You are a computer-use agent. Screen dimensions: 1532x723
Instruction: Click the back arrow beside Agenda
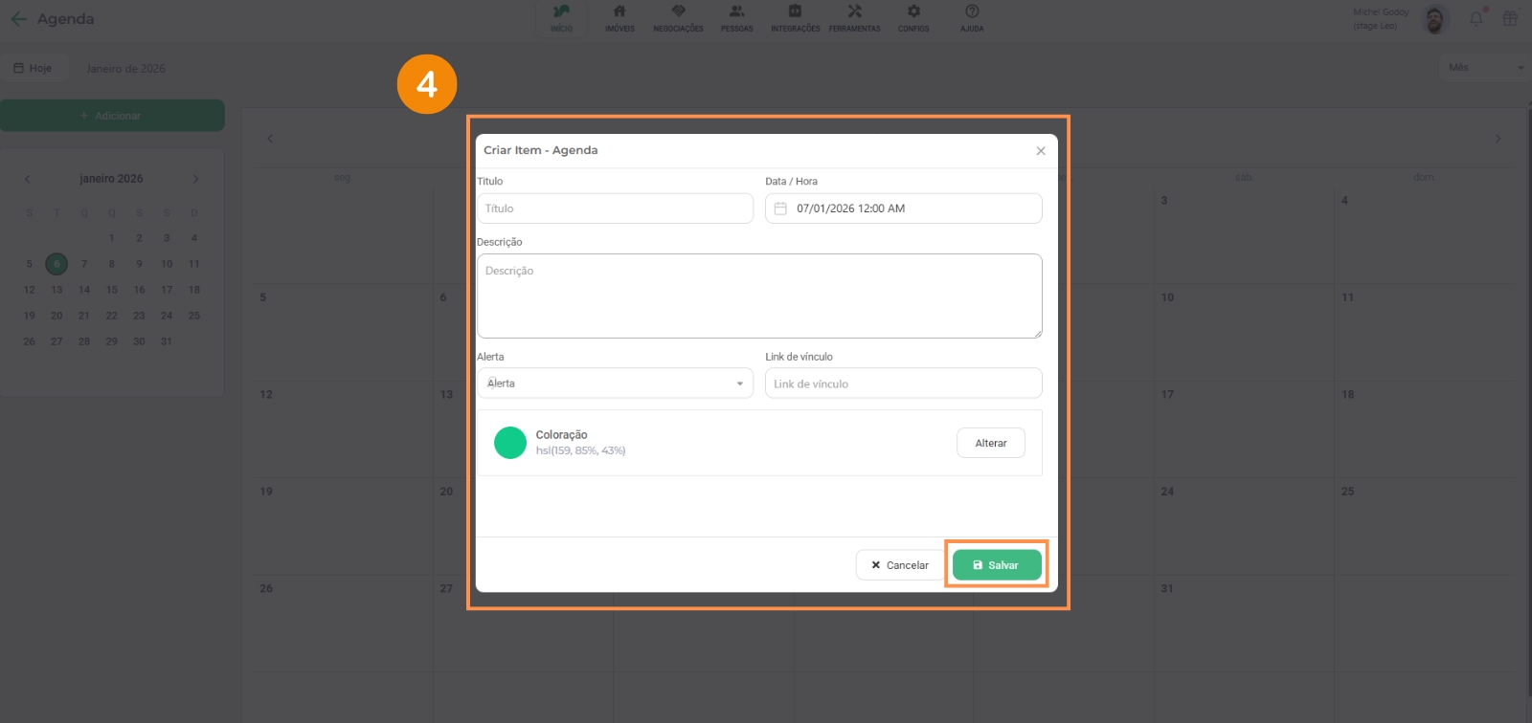point(18,19)
